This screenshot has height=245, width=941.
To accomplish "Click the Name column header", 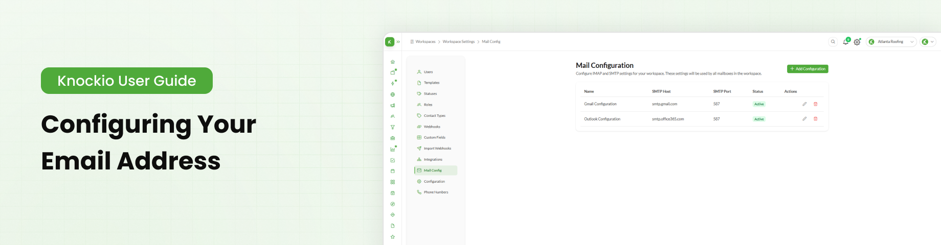I will [589, 91].
